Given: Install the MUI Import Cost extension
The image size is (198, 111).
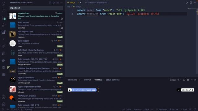Looking at the screenshot, I should 60,37.
